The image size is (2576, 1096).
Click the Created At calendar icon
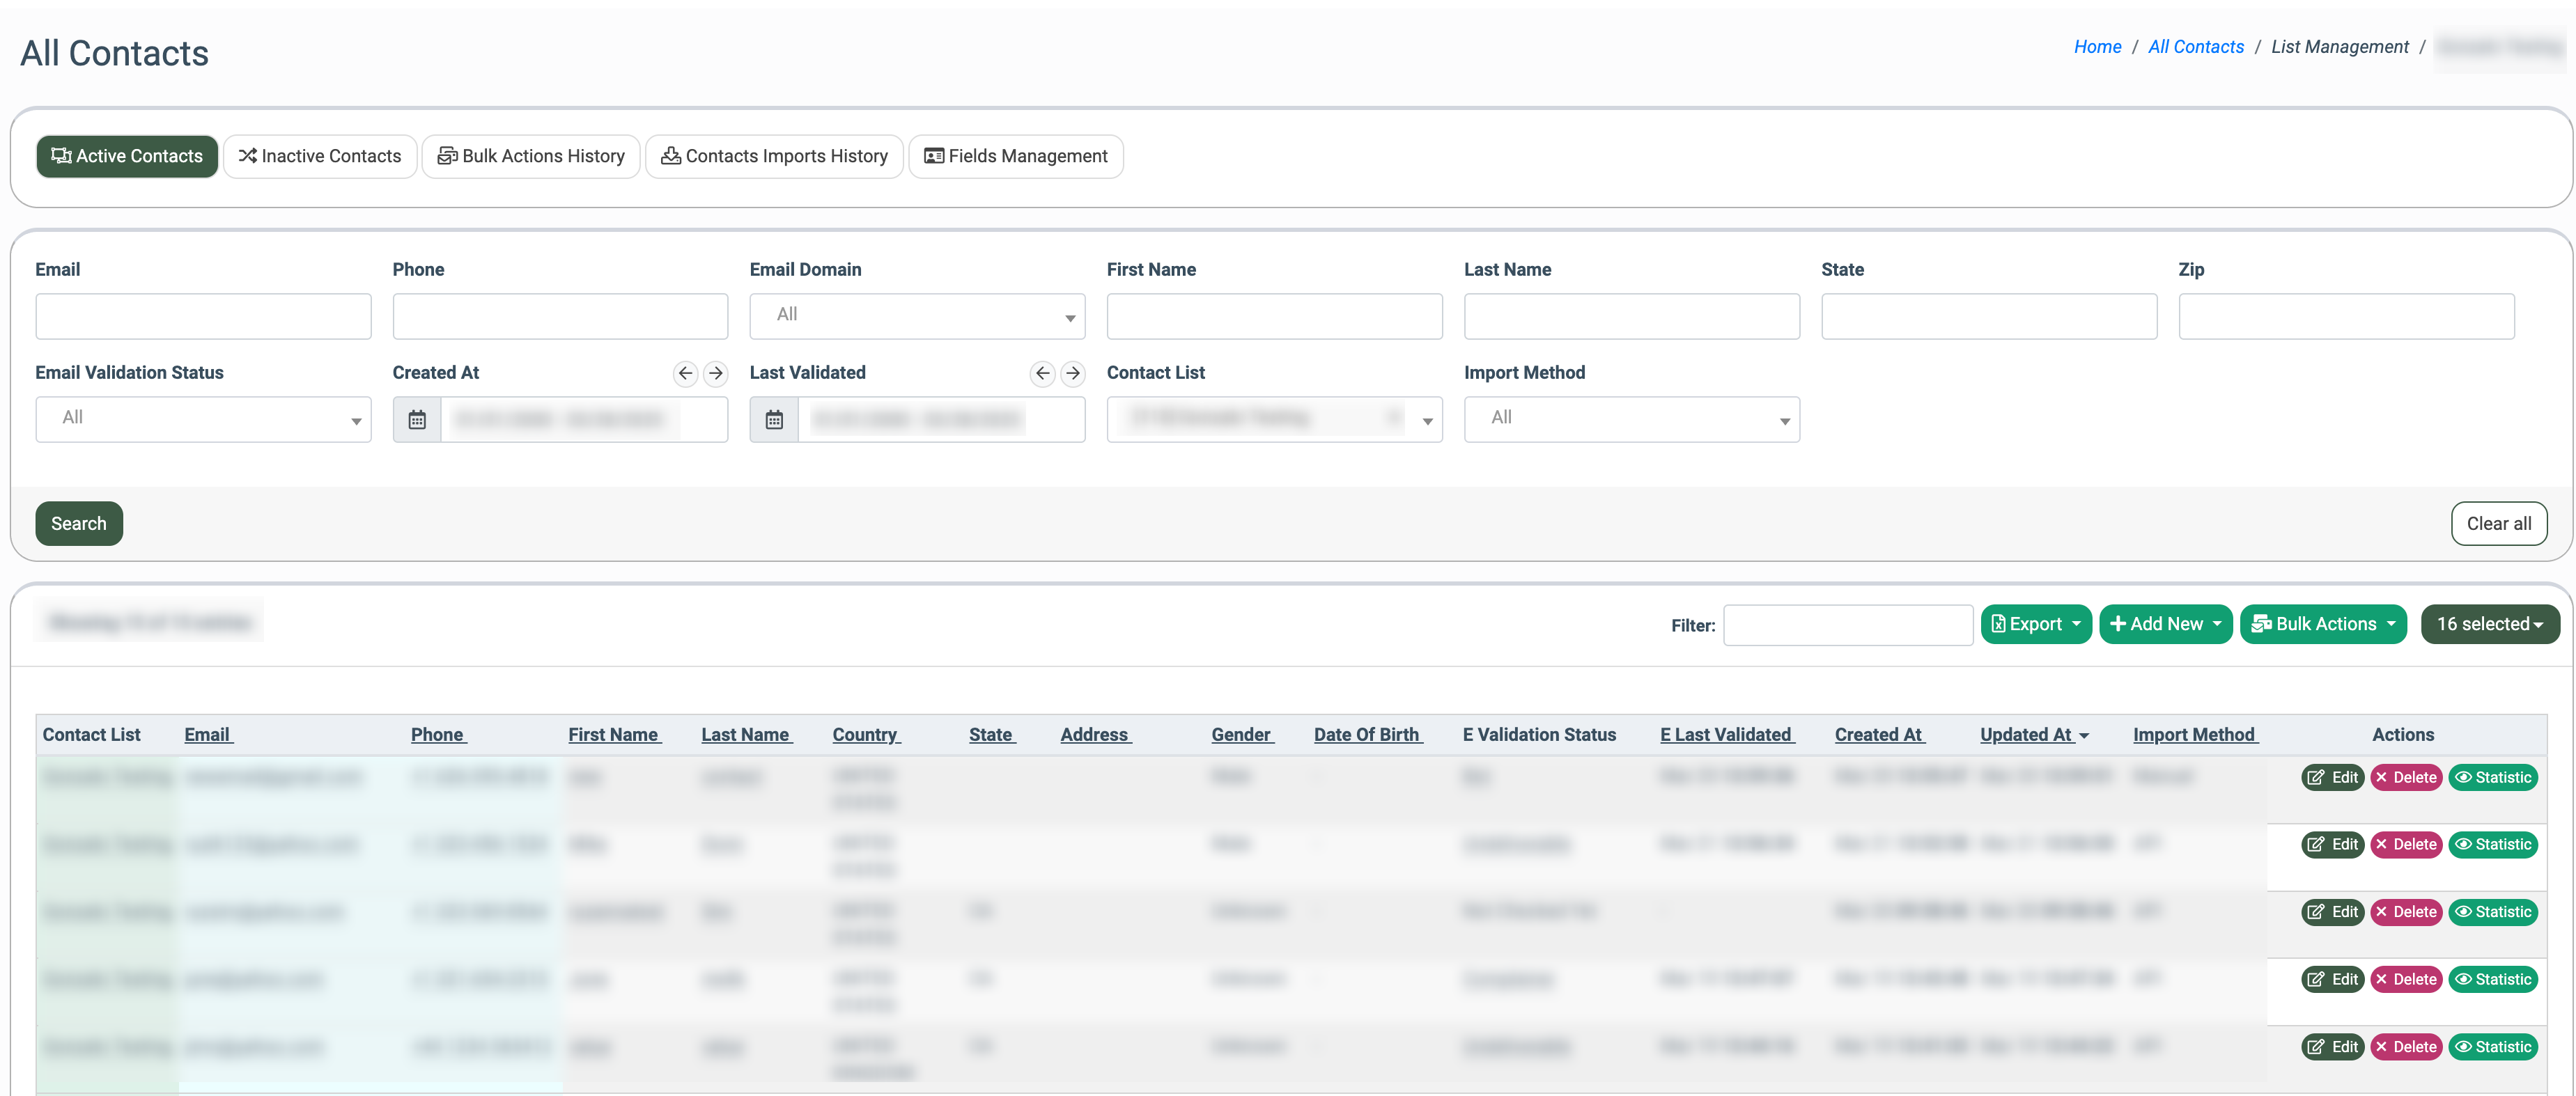pos(417,420)
